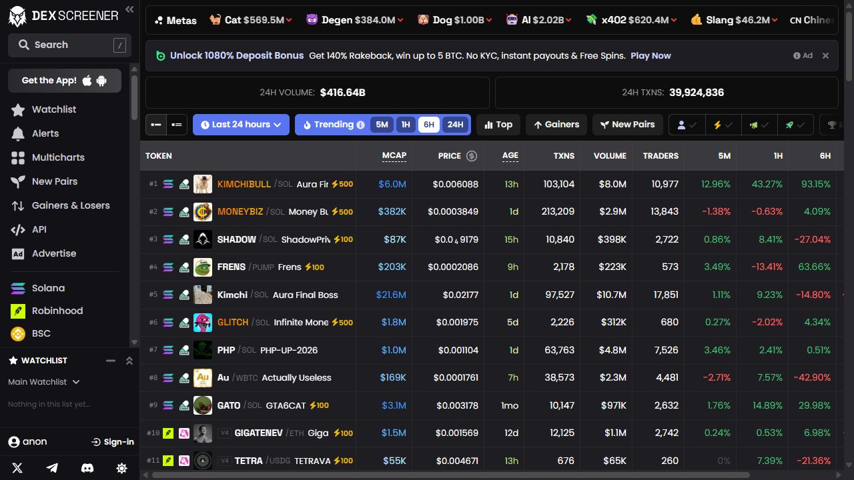Collapse the Watchlist panel chevron

pos(129,361)
